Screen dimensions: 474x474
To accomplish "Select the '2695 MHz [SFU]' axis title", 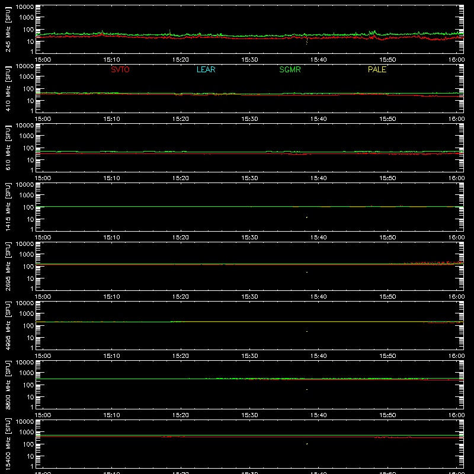I will [x=8, y=266].
